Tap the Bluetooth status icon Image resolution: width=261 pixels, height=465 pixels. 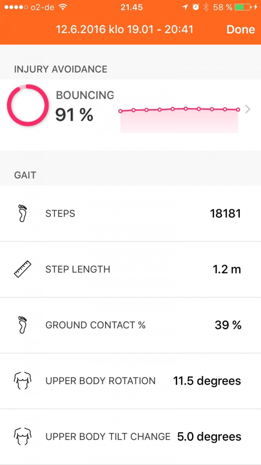[x=206, y=7]
